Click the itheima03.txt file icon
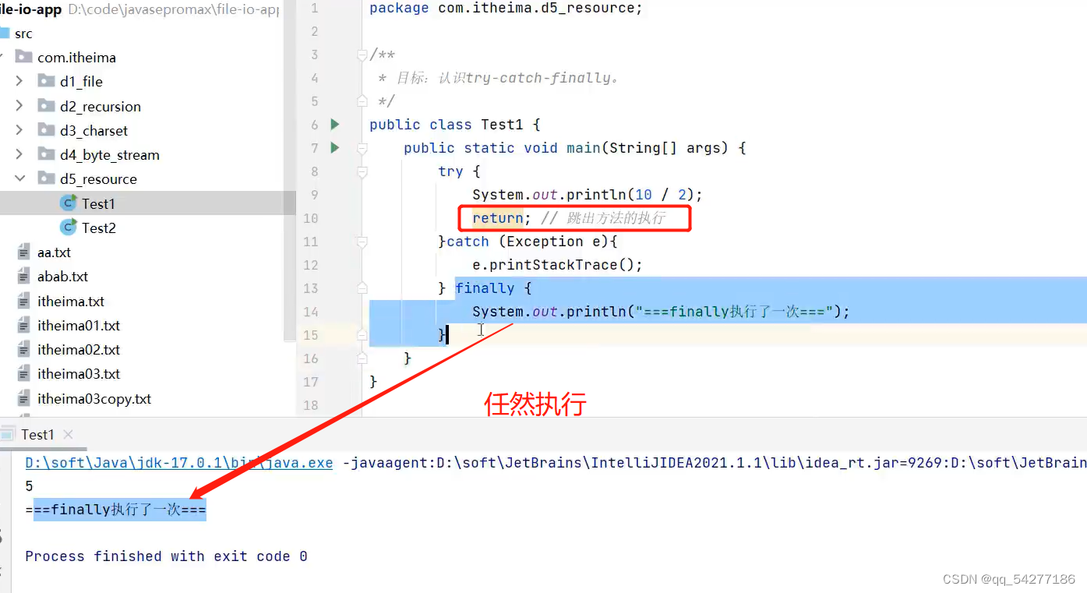The image size is (1087, 593). click(23, 373)
